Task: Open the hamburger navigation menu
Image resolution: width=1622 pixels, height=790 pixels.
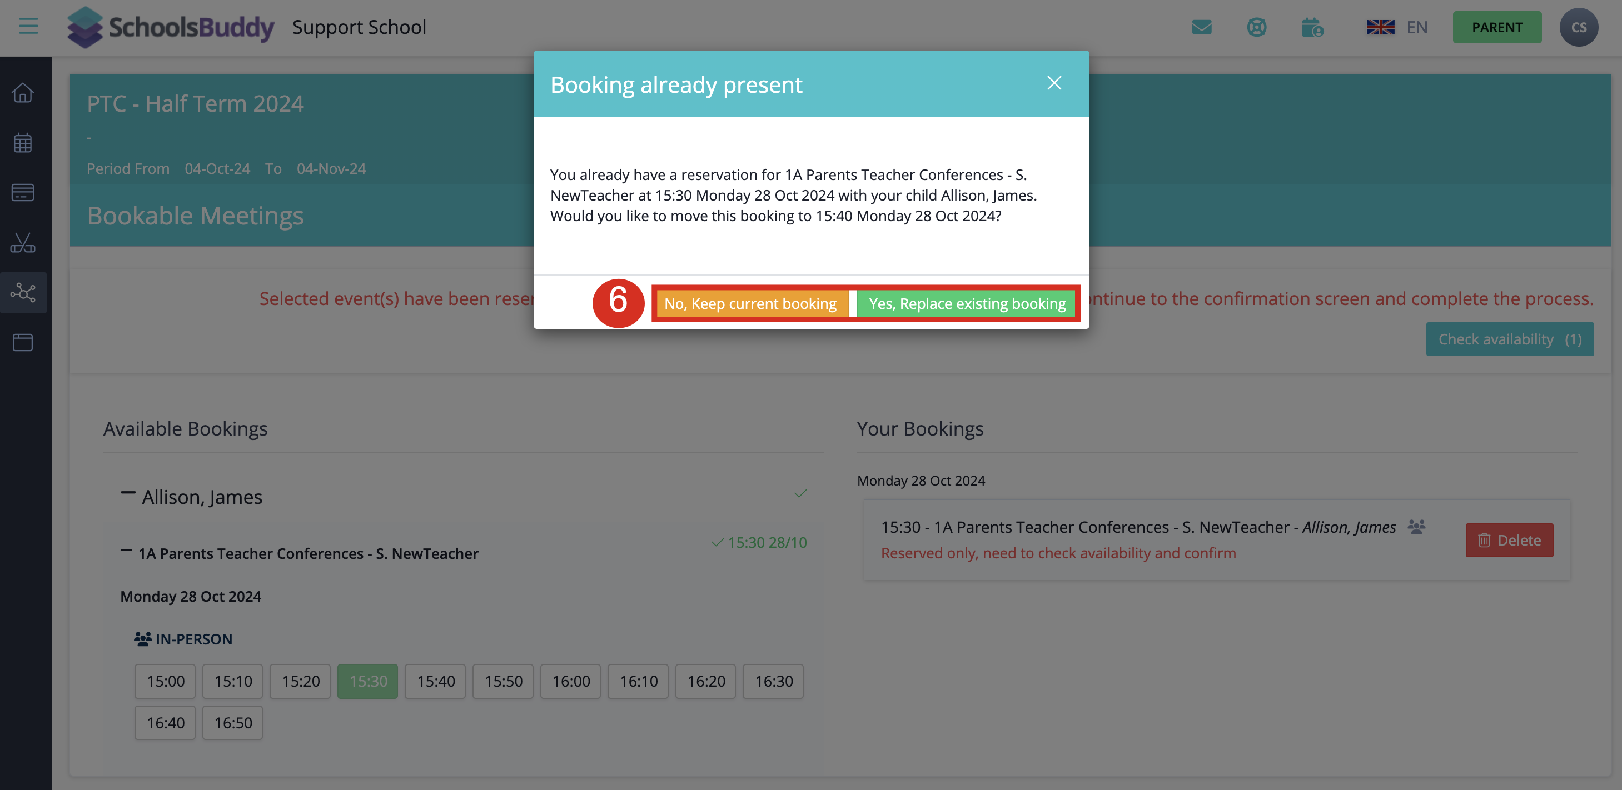Action: pyautogui.click(x=28, y=27)
